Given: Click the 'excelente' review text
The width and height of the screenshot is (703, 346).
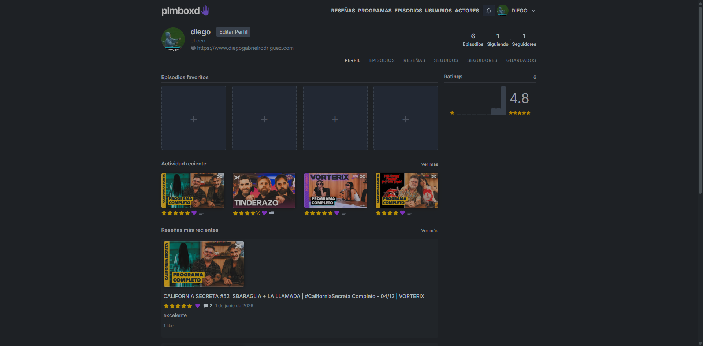Looking at the screenshot, I should [x=175, y=315].
